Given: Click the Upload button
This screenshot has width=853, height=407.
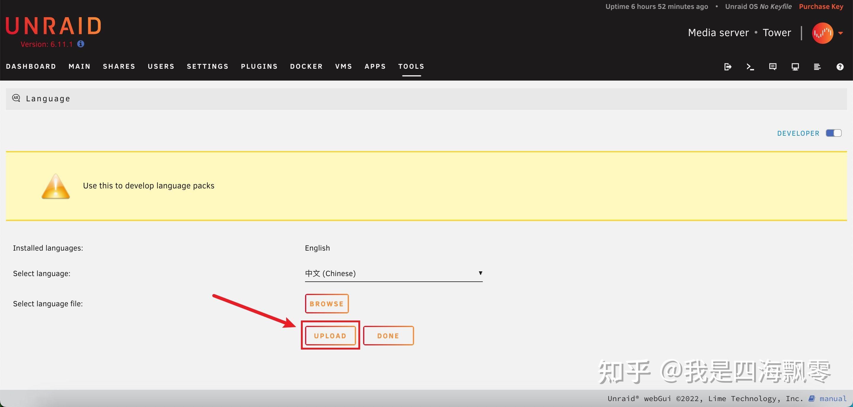Looking at the screenshot, I should tap(330, 336).
